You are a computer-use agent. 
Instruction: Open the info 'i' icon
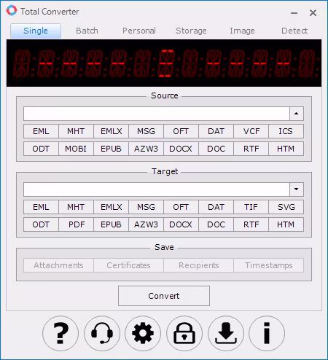click(267, 333)
